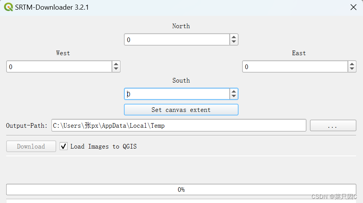Uncheck Load Images to QGIS checkbox
The image size is (363, 203).
(64, 146)
